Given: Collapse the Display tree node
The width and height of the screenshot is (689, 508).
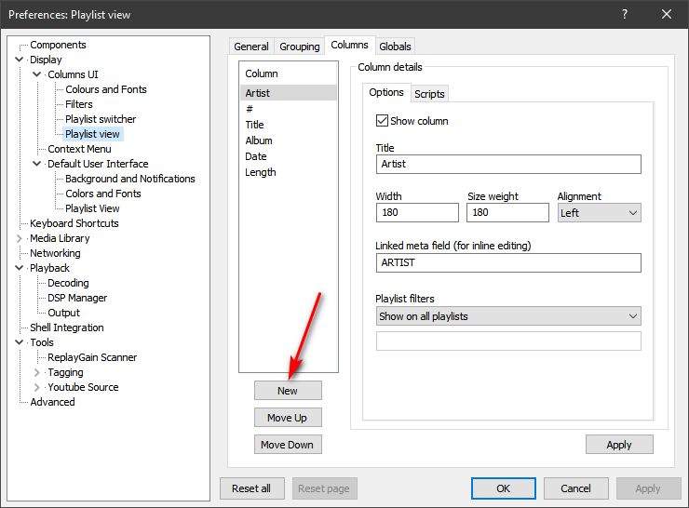Looking at the screenshot, I should (x=20, y=60).
